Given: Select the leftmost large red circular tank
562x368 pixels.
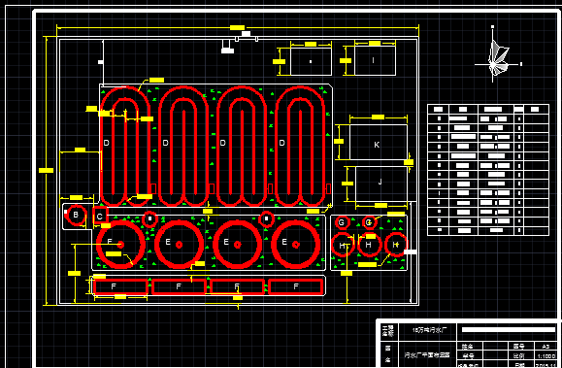Looking at the screenshot, I should coord(120,245).
